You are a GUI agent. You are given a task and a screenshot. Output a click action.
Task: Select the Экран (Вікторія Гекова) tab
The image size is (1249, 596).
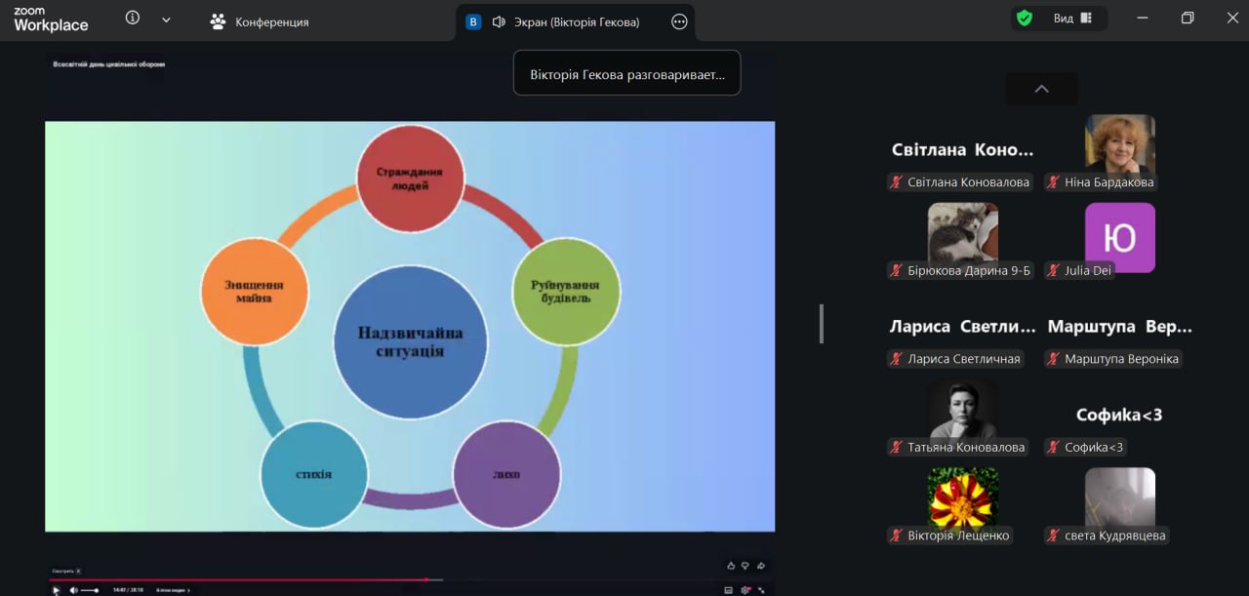[x=566, y=21]
